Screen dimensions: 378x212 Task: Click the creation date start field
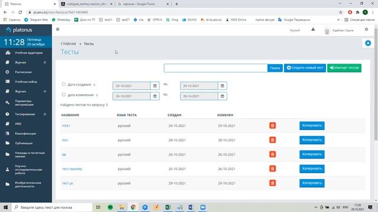[131, 86]
